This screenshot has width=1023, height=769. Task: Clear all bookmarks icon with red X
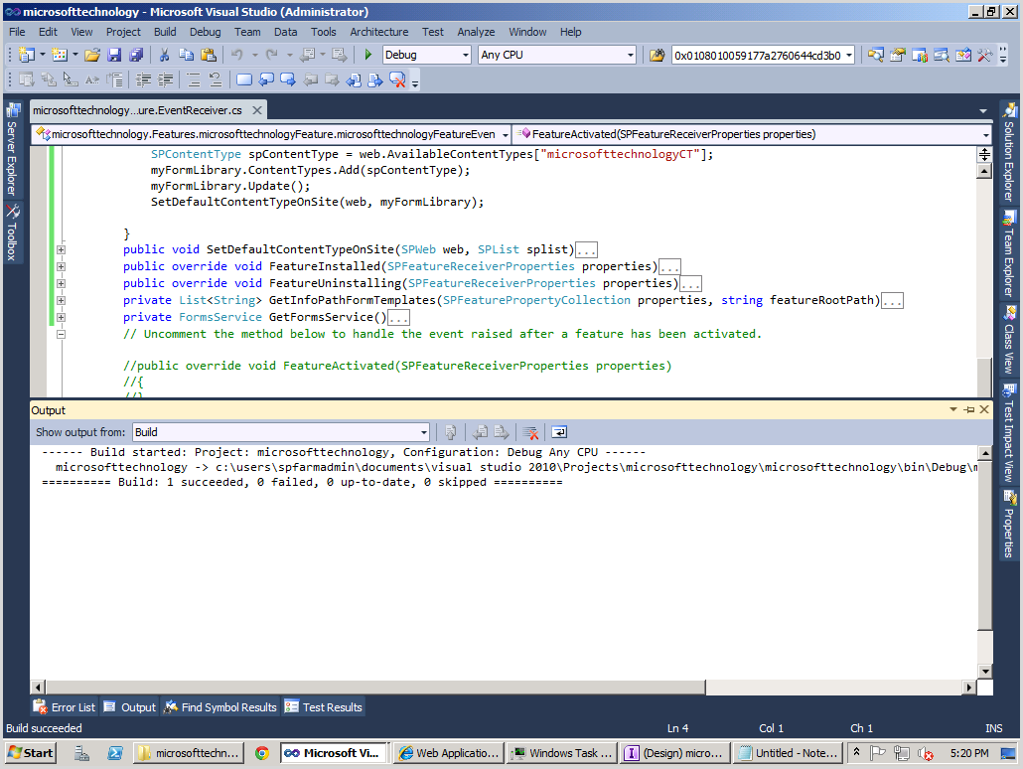click(397, 80)
